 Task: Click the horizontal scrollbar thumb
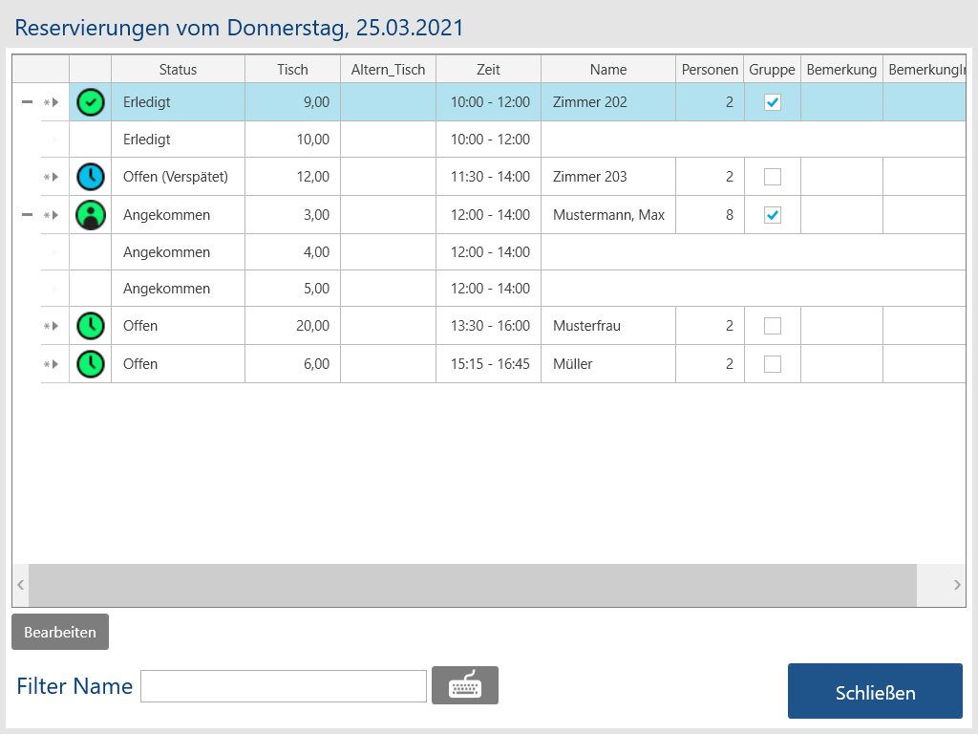point(472,585)
